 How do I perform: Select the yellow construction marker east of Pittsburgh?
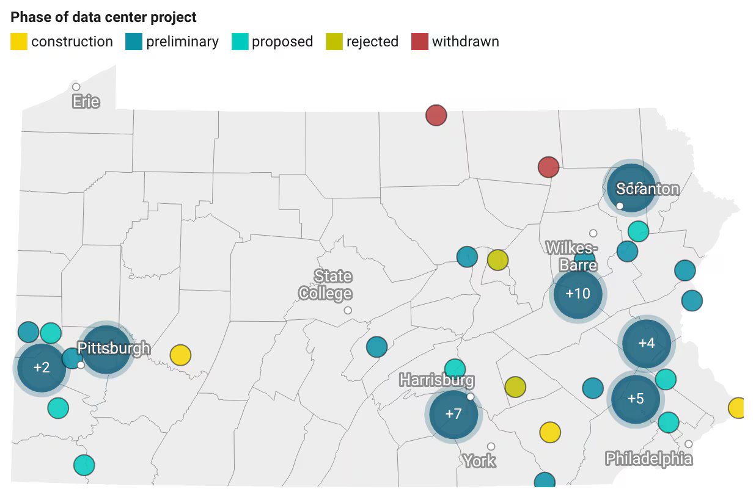coord(180,355)
